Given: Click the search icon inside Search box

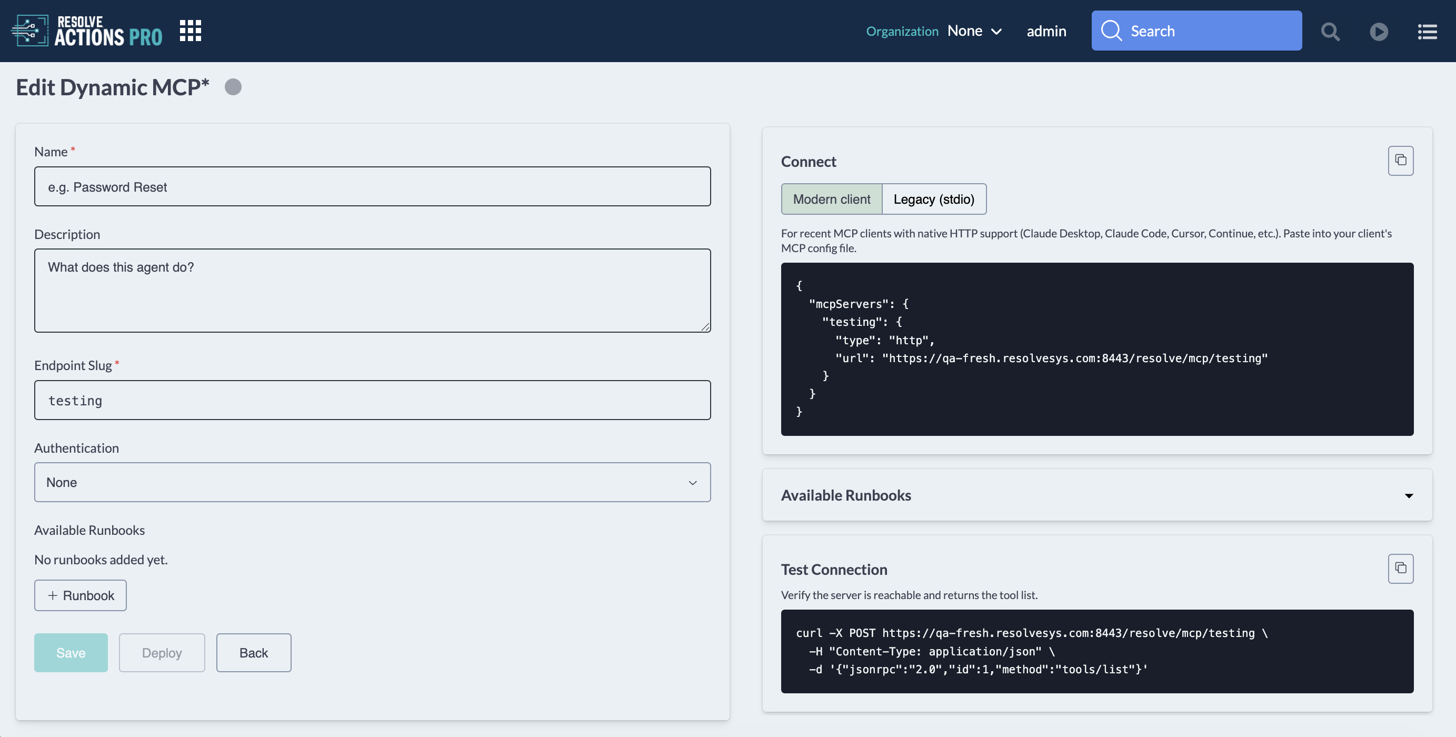Looking at the screenshot, I should pyautogui.click(x=1111, y=31).
